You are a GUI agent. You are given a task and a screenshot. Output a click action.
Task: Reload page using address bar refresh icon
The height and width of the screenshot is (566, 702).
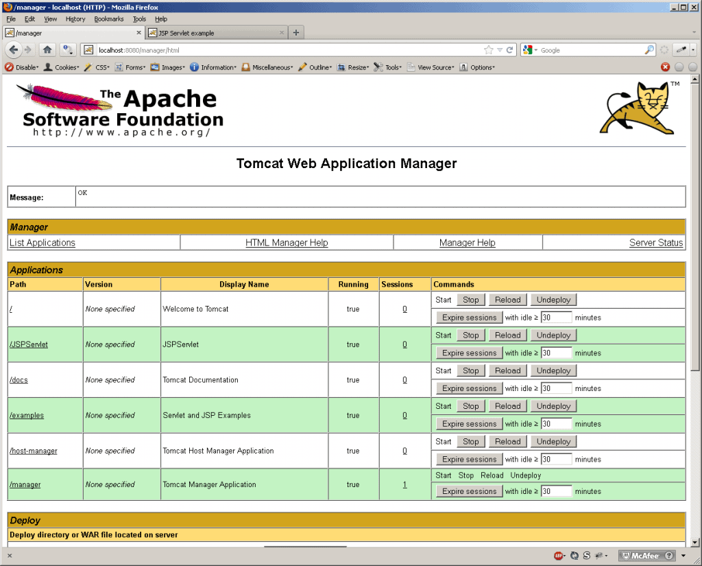(x=509, y=50)
